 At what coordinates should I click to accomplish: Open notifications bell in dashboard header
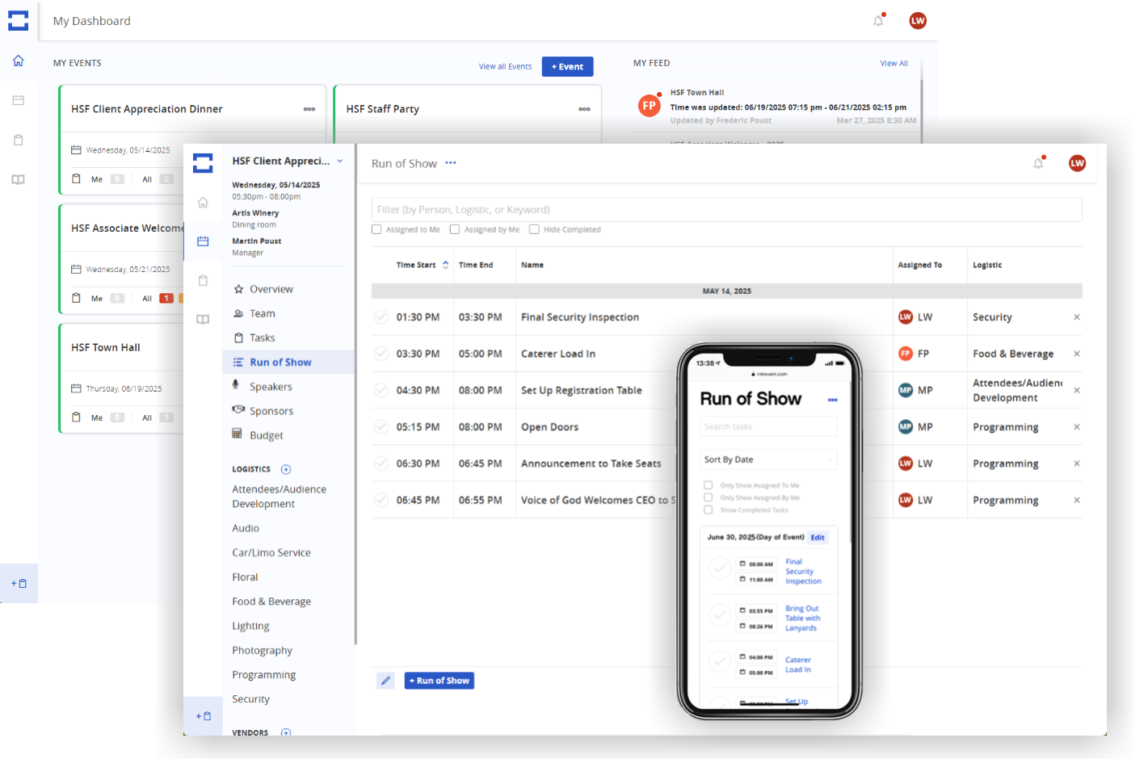pos(878,21)
